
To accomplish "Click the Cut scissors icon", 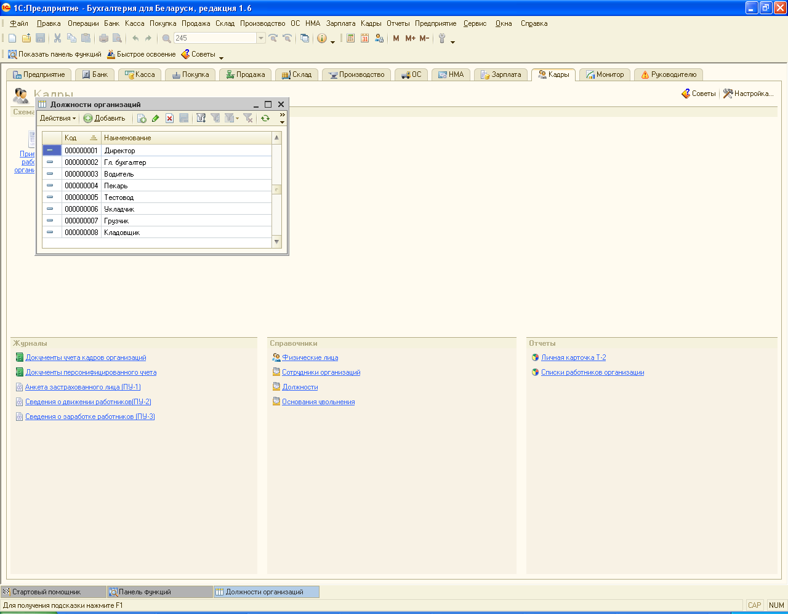I will coord(57,38).
